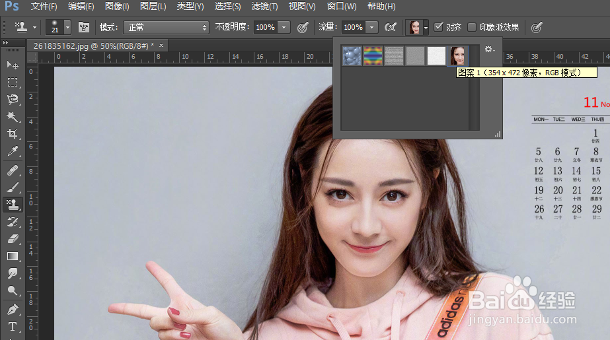Click the 流量 100% value field
610x340 pixels.
(x=354, y=27)
